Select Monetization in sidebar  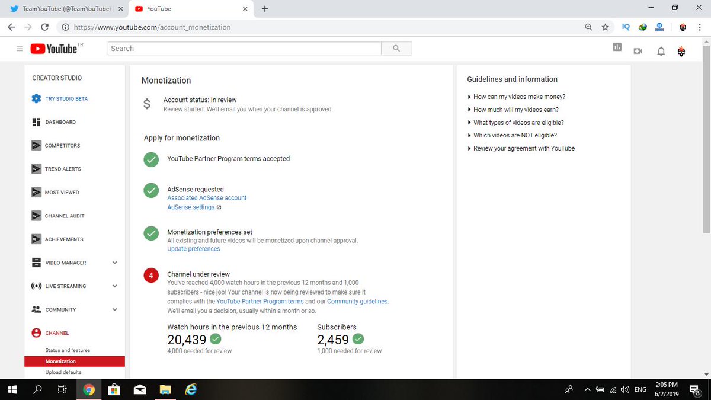click(75, 361)
